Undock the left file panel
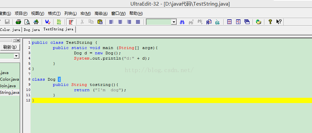Viewport: 312px width, 133px height. point(14,40)
